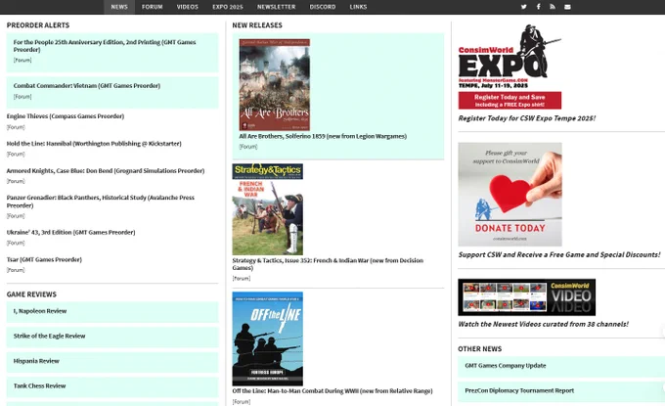Open Engine Thieves Compass Games preorder link

pos(66,116)
